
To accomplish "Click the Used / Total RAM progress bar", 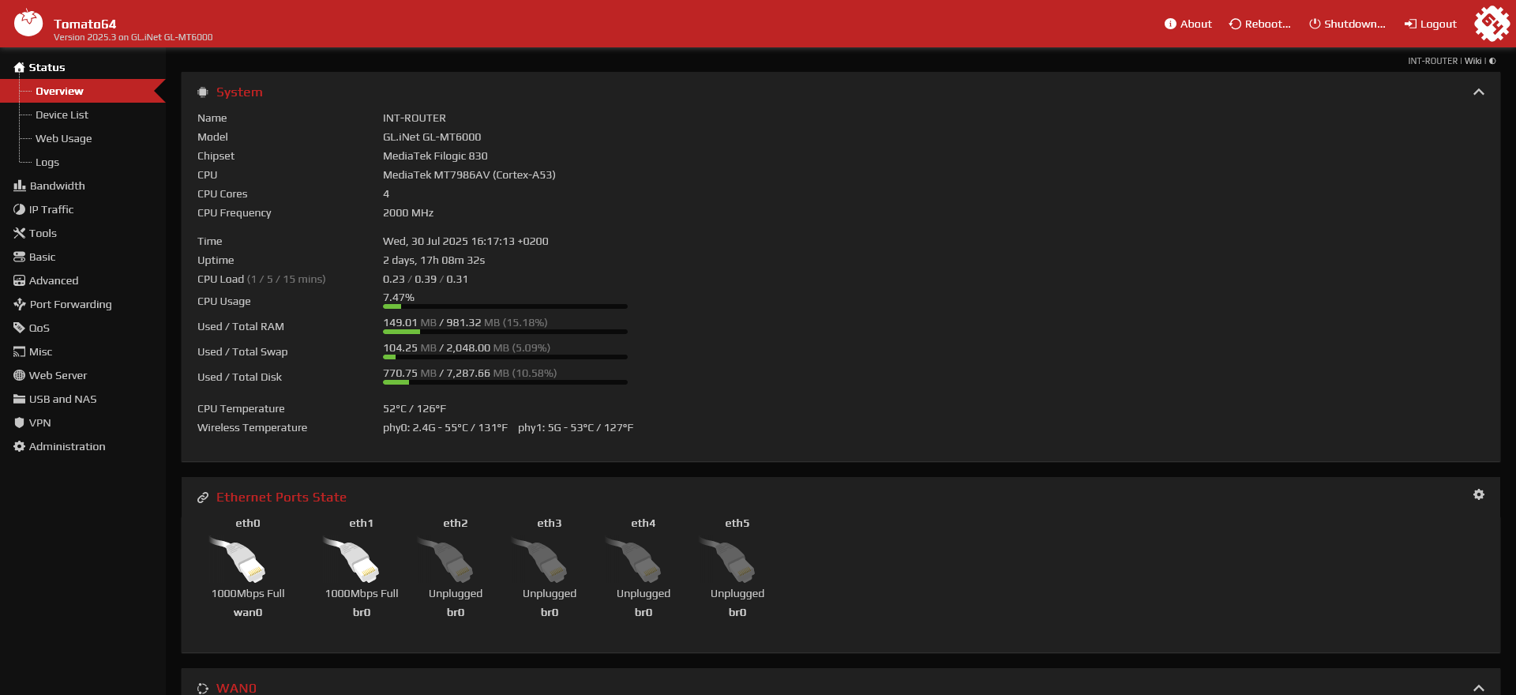I will click(x=505, y=332).
